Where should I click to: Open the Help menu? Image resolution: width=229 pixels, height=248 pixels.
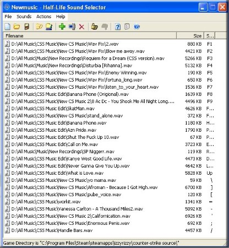61,17
